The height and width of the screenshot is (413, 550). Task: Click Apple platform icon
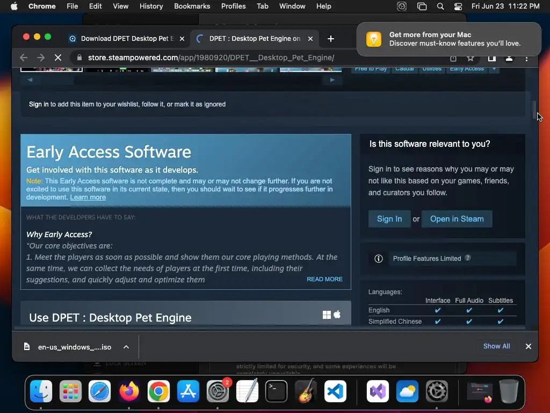(337, 314)
